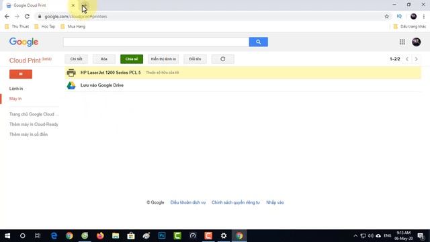Show hidden system tray icons
Screen dimensions: 430x242
355,236
